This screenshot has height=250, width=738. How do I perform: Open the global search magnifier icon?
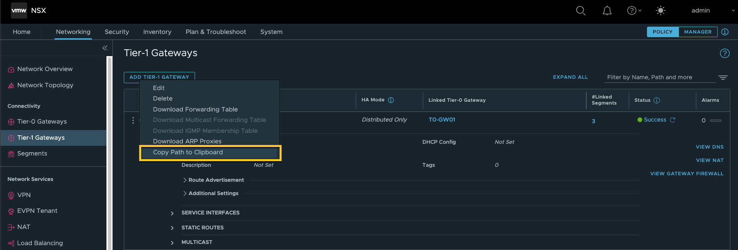pos(581,11)
